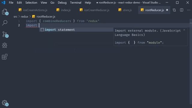
Task: Switch to the iceCreamReducer.js tab
Action: pyautogui.click(x=94, y=10)
